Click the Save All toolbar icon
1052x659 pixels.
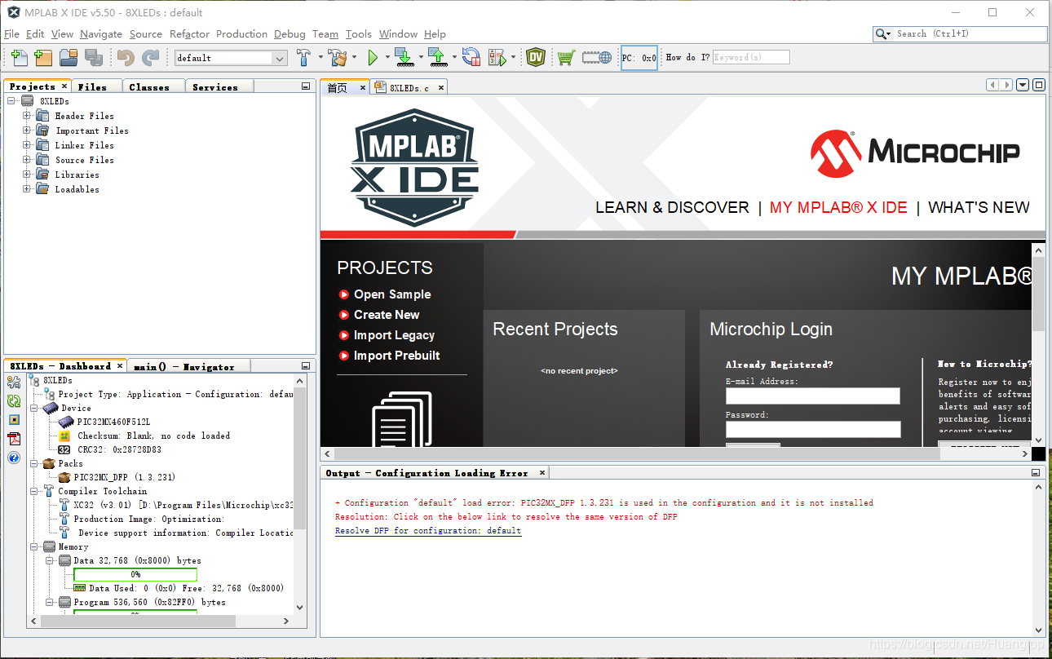click(94, 57)
